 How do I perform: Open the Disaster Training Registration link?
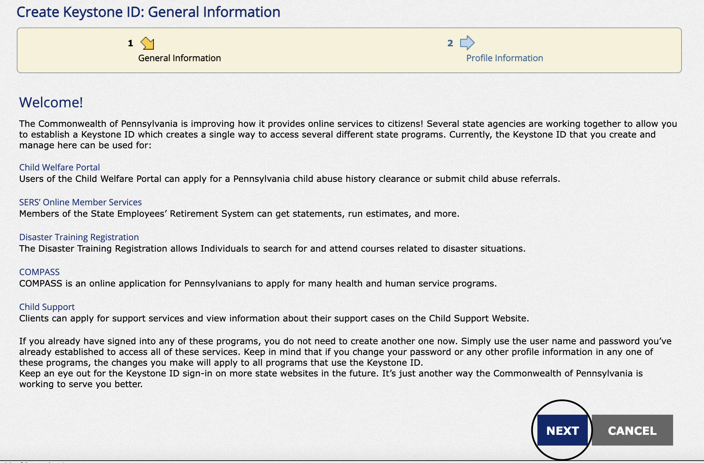(x=79, y=237)
